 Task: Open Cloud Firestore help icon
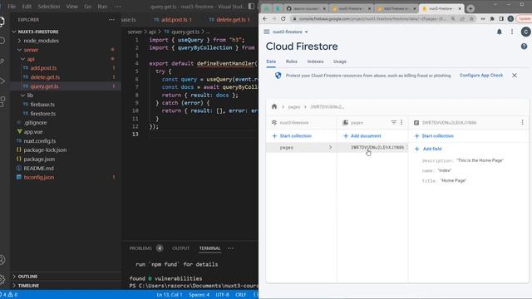point(525,47)
